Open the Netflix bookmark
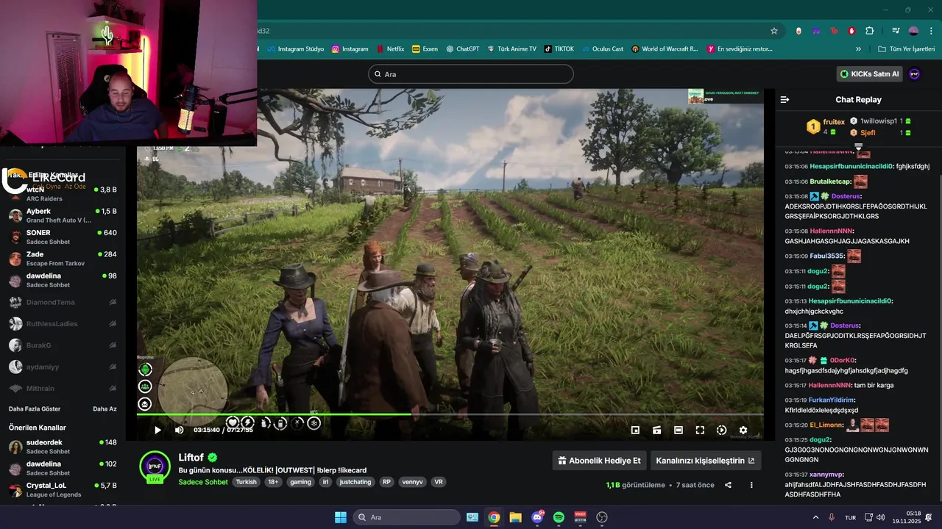942x529 pixels. (390, 49)
